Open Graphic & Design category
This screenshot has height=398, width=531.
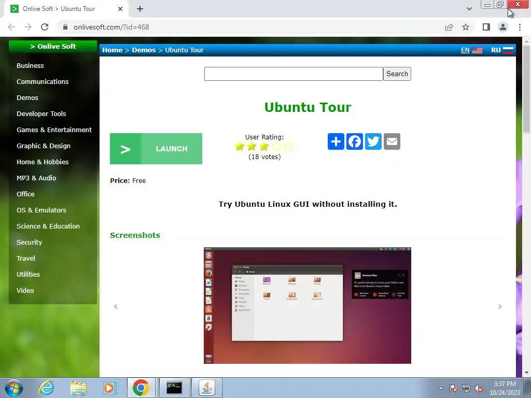coord(44,146)
